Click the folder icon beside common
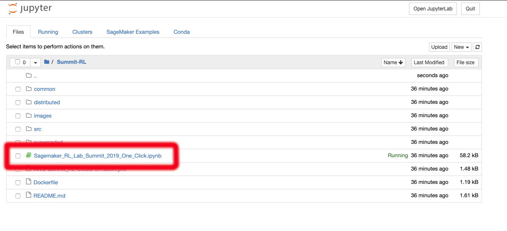 coord(29,89)
